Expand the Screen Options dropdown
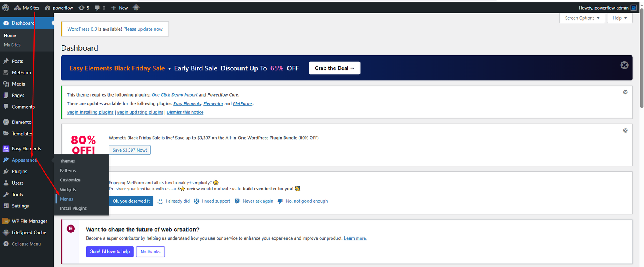The image size is (644, 267). coord(582,18)
